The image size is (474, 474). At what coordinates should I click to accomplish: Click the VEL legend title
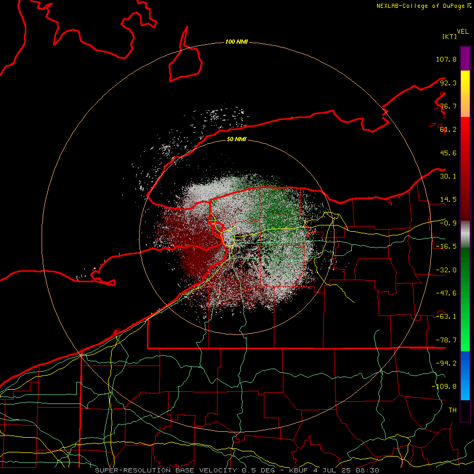click(462, 31)
